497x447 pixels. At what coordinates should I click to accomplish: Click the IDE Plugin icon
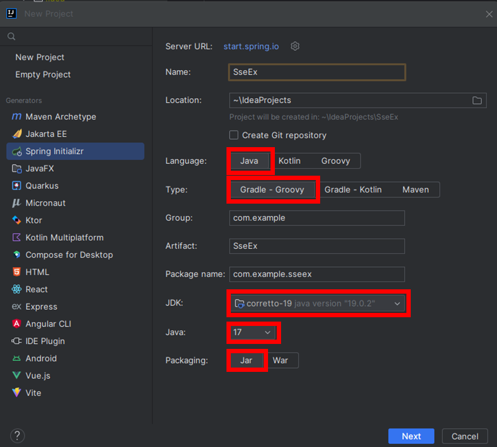click(17, 341)
